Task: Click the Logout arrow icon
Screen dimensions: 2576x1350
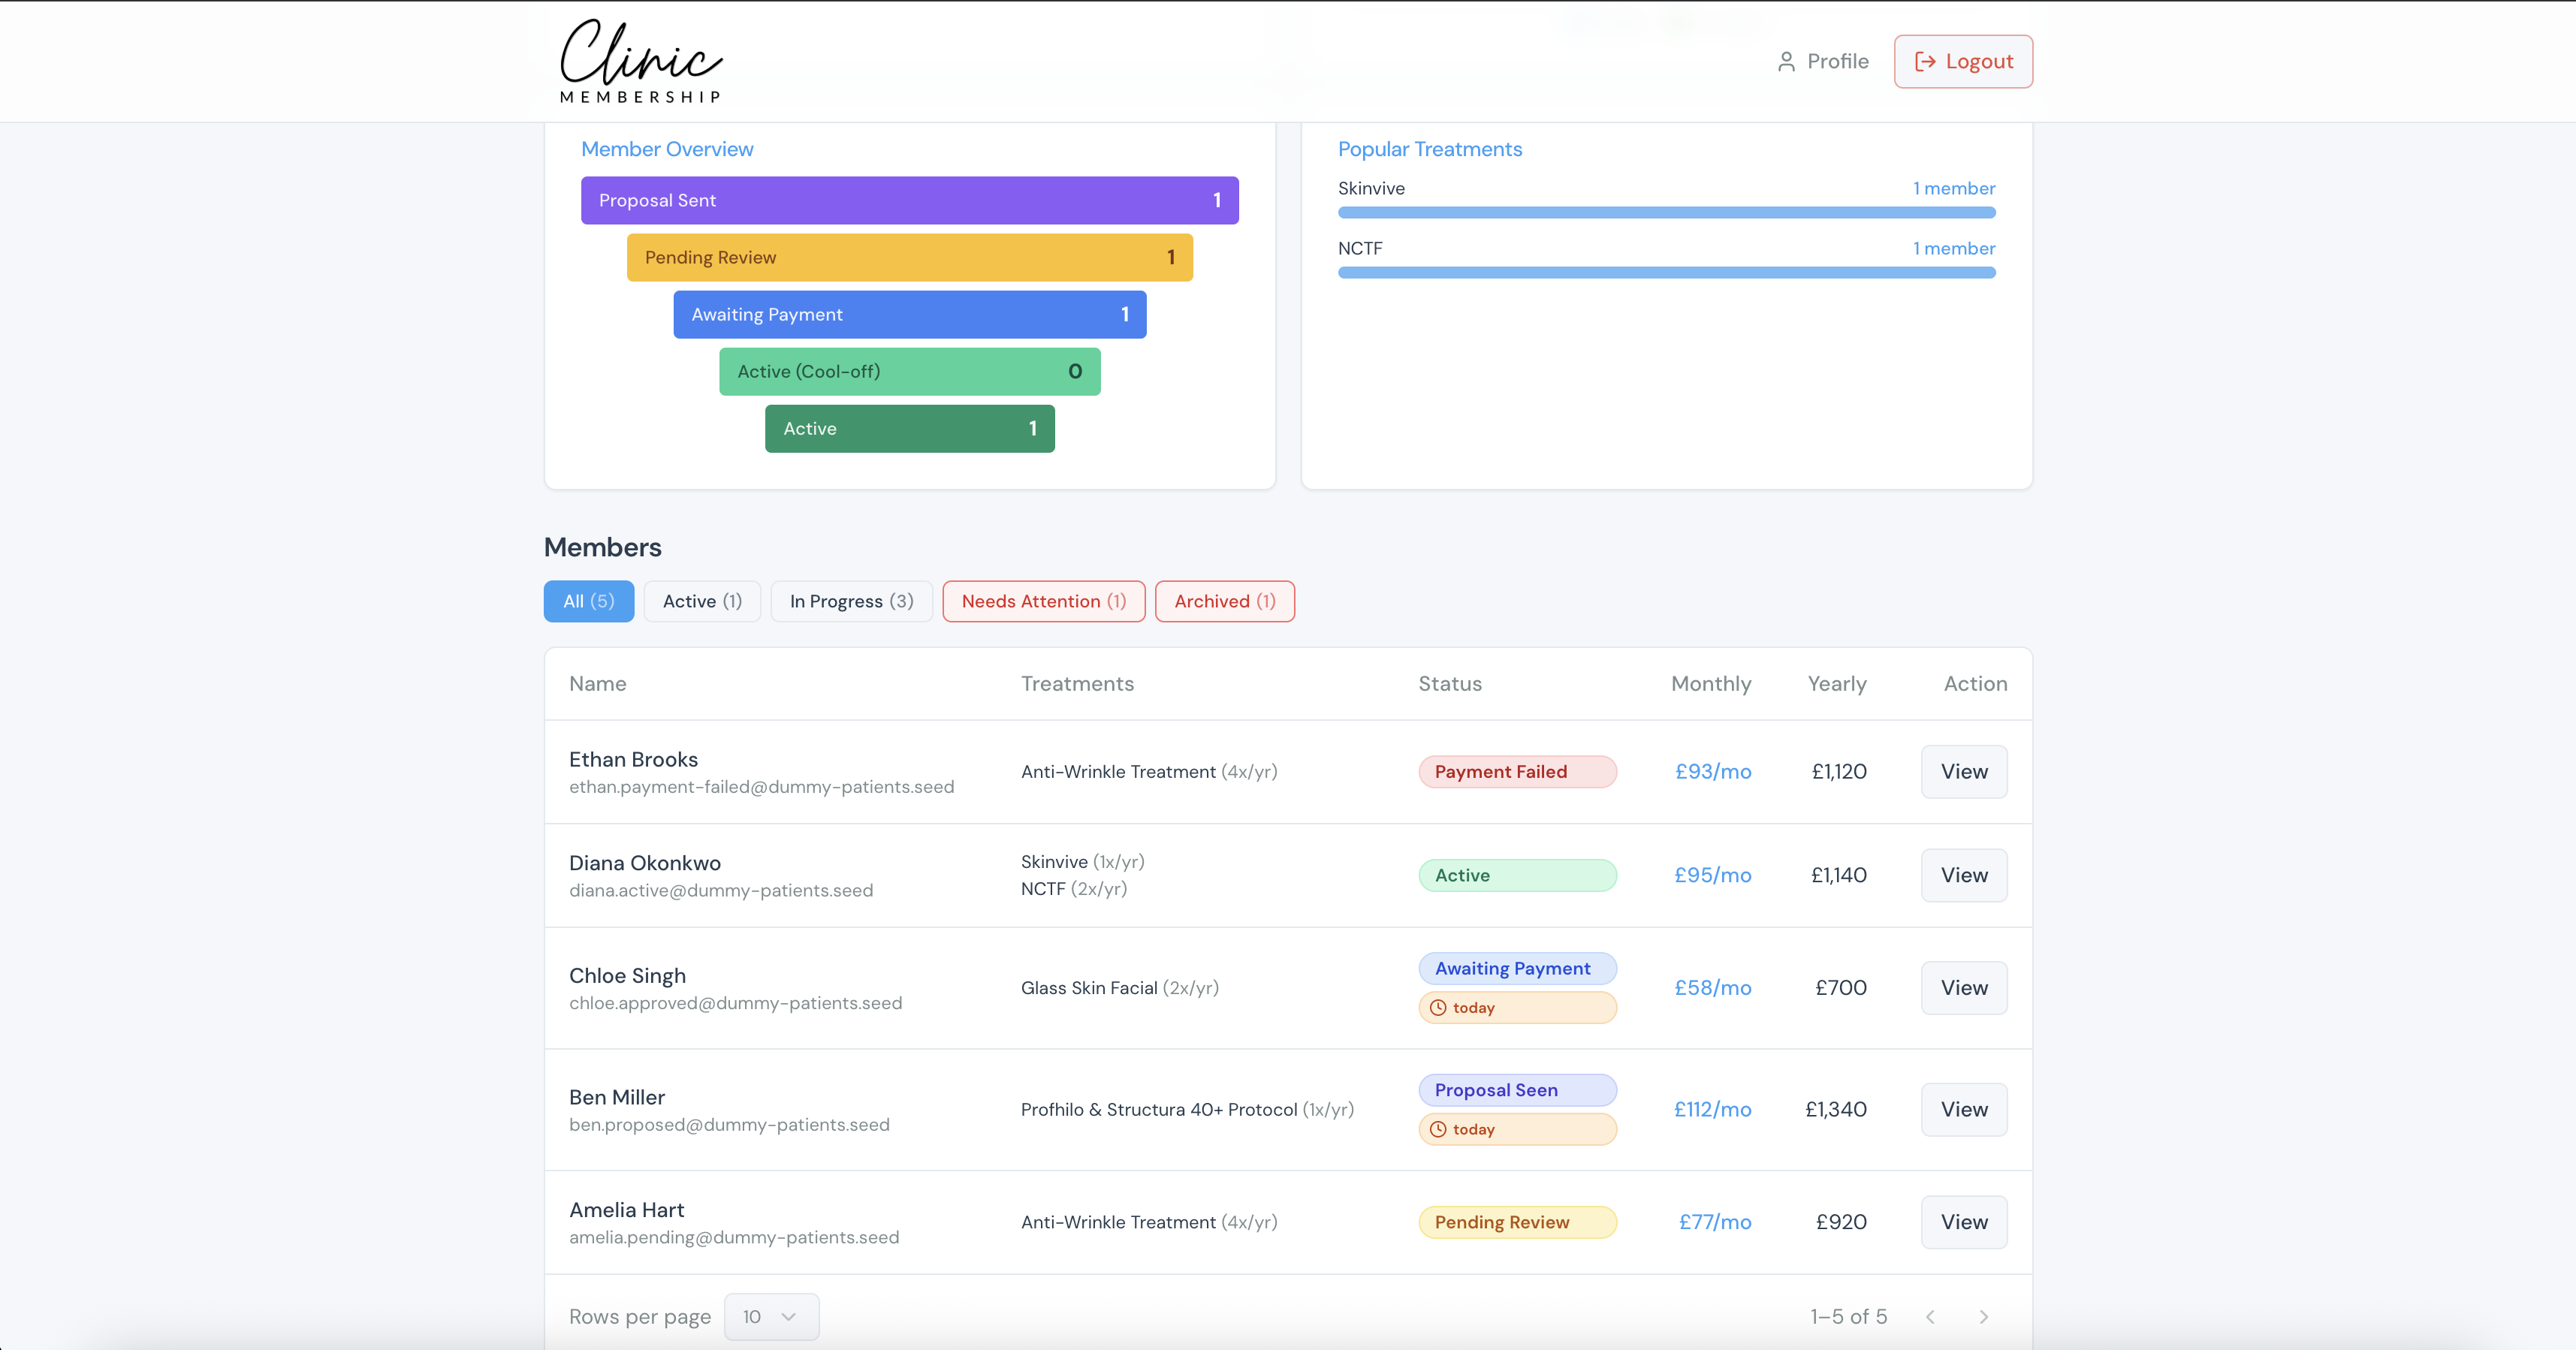Action: click(x=1924, y=62)
